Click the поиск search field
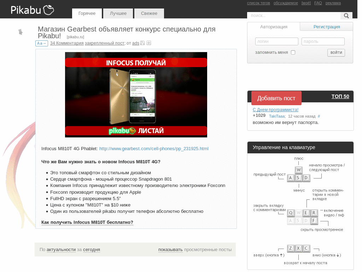Screen dimensions: 362x272 point(294,16)
